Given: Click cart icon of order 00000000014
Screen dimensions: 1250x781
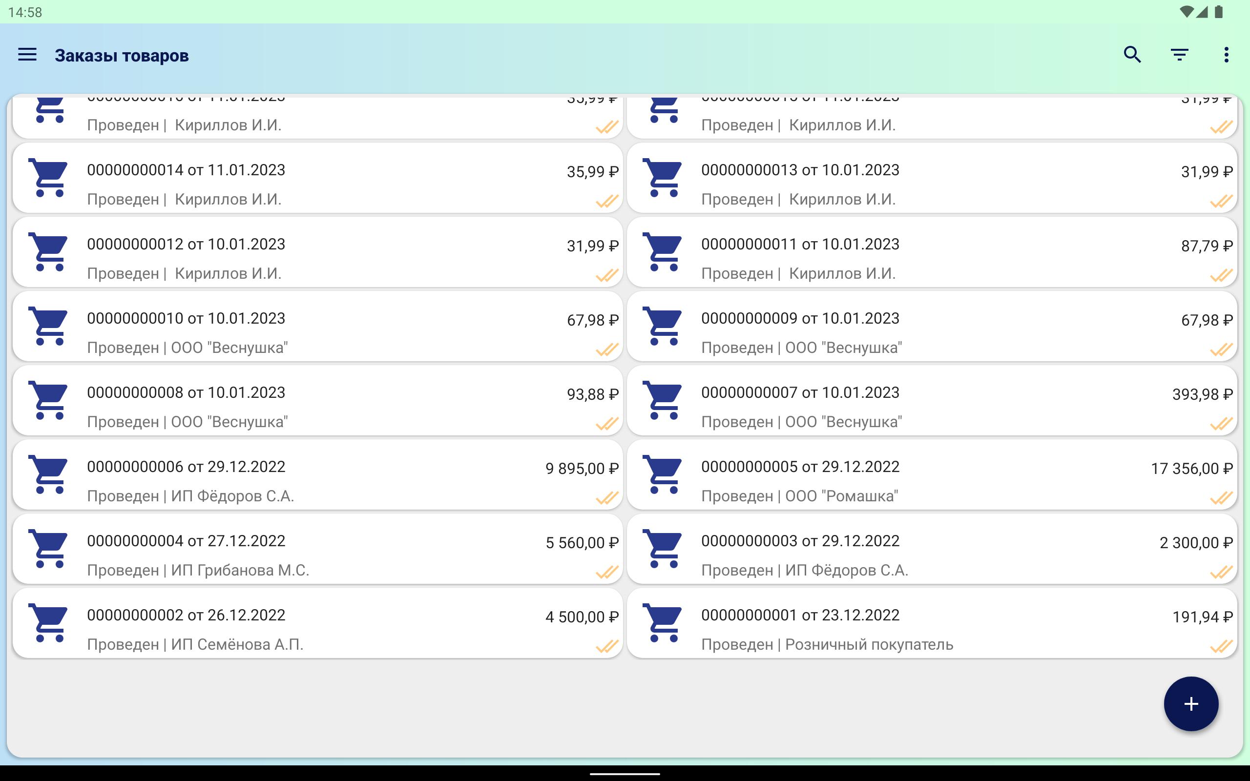Looking at the screenshot, I should click(x=48, y=178).
